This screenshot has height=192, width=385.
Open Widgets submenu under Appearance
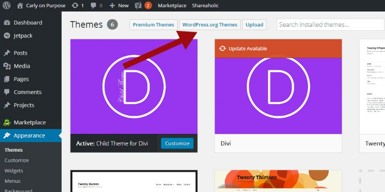pos(14,171)
